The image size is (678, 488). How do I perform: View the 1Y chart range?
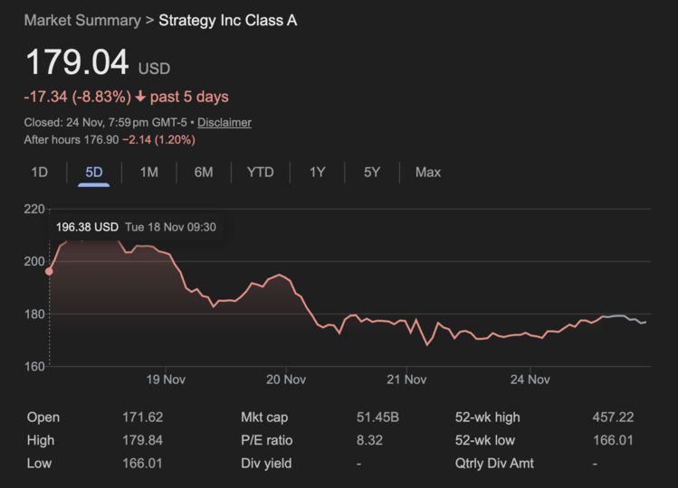click(x=317, y=172)
